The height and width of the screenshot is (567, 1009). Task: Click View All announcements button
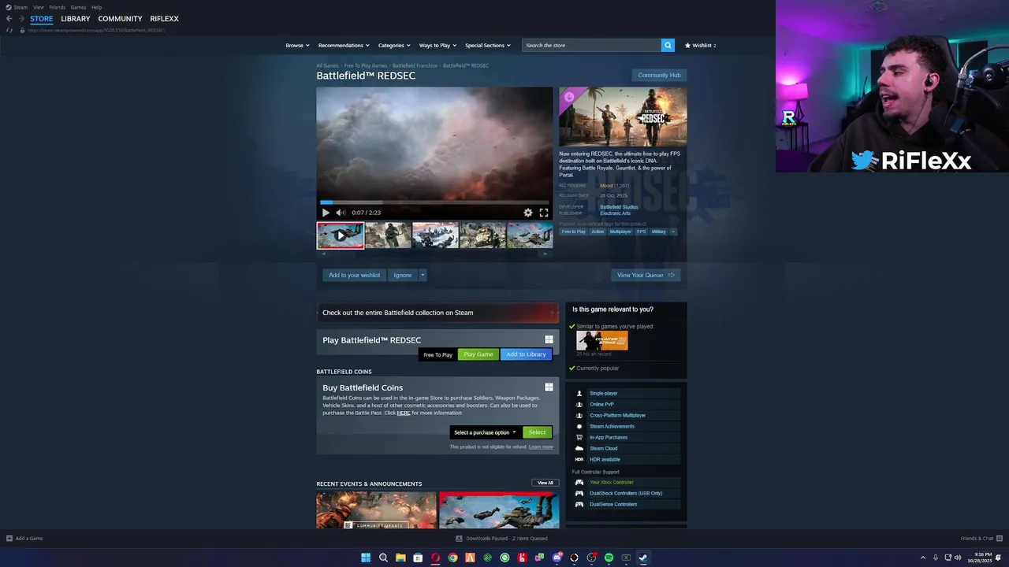pos(545,483)
